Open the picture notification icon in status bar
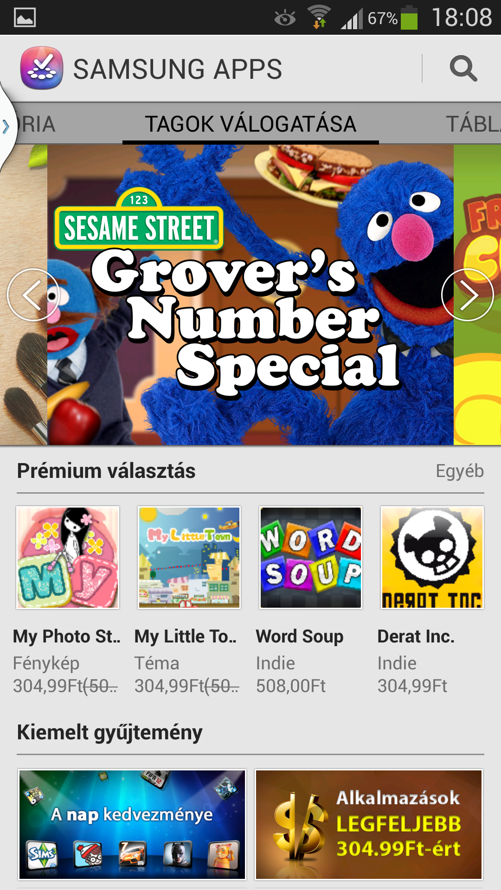This screenshot has width=501, height=890. [x=25, y=18]
